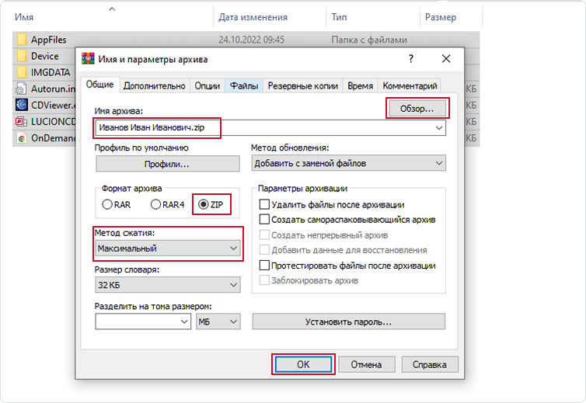Image resolution: width=586 pixels, height=403 pixels.
Task: Click the Autorun file icon
Action: (x=22, y=89)
